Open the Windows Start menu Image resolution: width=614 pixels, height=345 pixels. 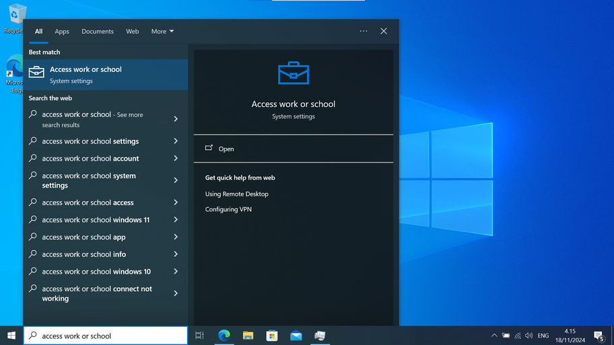[11, 335]
